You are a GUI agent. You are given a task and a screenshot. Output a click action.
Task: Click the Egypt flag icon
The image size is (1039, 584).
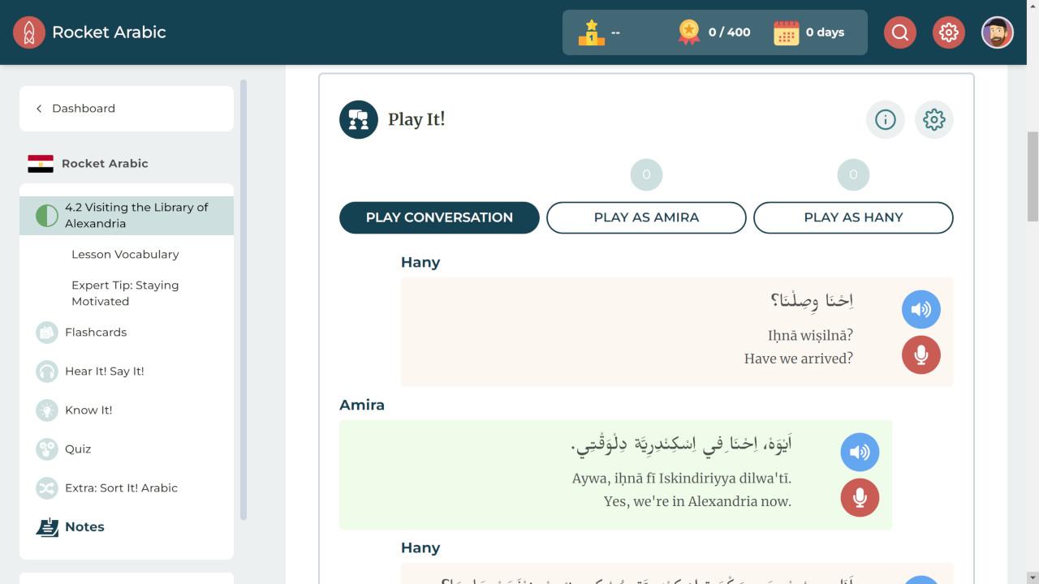(41, 163)
